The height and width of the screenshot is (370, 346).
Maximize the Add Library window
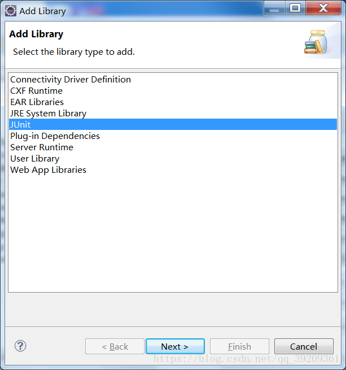tap(295, 8)
